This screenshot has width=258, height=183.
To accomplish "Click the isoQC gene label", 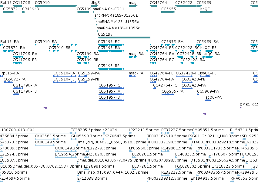I will tap(205, 9).
